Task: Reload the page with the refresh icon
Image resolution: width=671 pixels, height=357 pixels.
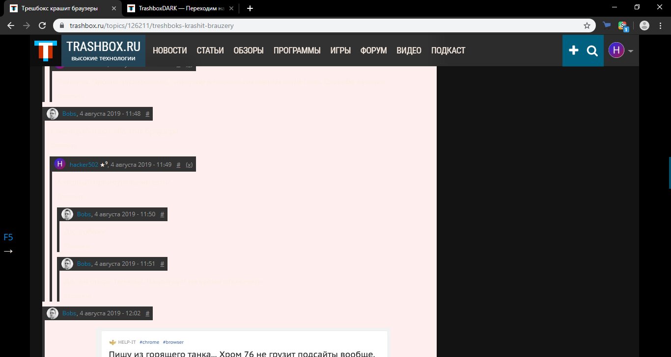Action: point(43,25)
